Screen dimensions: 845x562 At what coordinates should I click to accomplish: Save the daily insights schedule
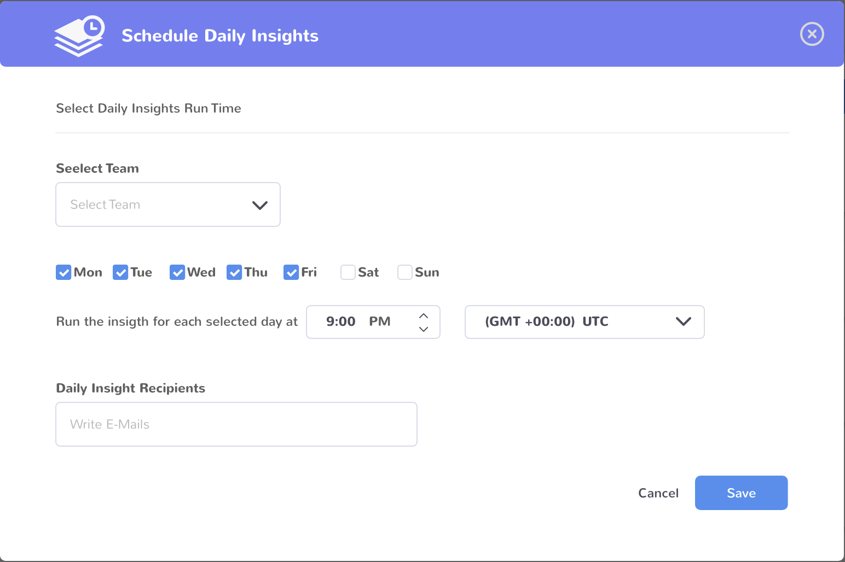[x=741, y=493]
